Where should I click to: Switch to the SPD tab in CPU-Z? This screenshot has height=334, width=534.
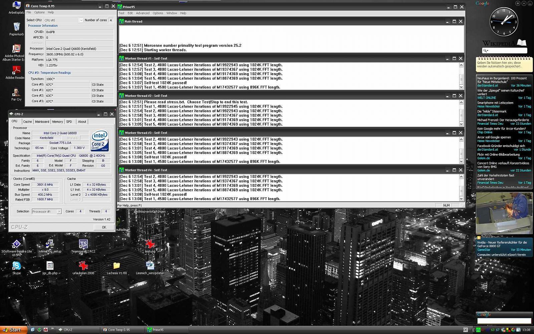click(69, 122)
